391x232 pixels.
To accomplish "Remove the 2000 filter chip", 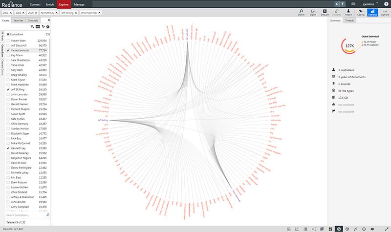I will (x=36, y=13).
